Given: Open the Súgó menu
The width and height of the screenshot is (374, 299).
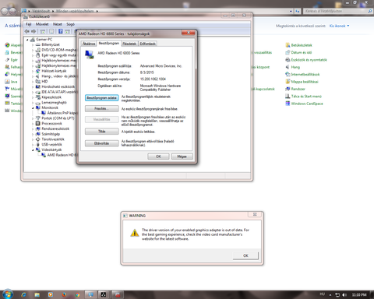Looking at the screenshot, I should pyautogui.click(x=70, y=24).
